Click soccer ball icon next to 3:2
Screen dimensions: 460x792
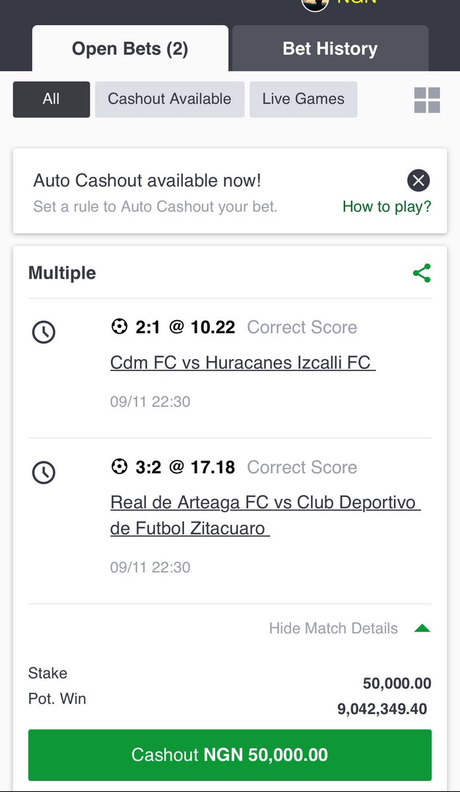119,467
